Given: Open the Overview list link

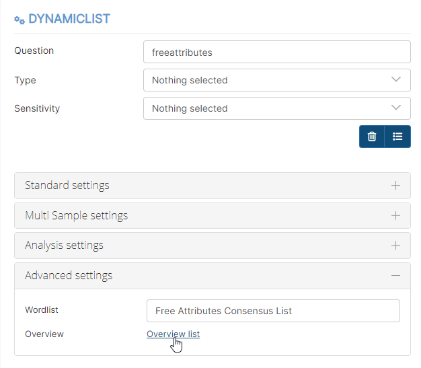Looking at the screenshot, I should [x=174, y=334].
